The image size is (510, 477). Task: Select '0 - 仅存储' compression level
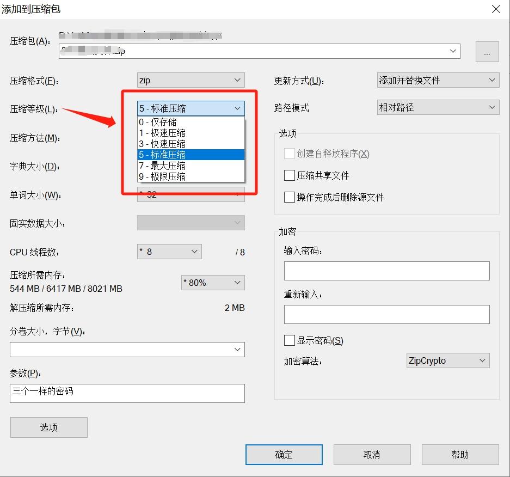pos(191,122)
